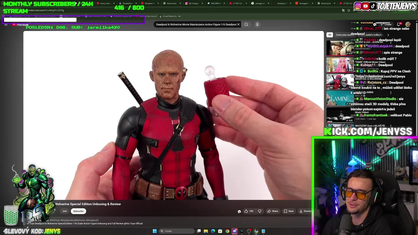Screen dimensions: 418x235
Task: Clear the YouTube search text
Action: coord(238,24)
